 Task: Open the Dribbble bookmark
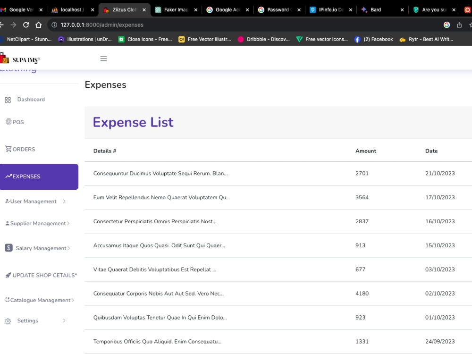coord(264,39)
